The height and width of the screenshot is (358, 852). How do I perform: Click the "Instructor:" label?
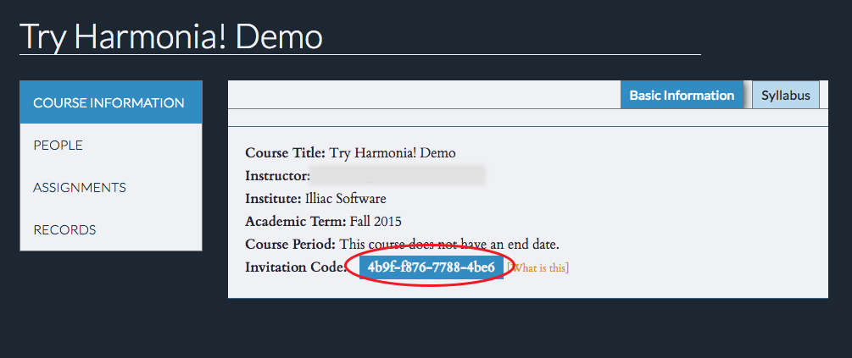tap(277, 176)
